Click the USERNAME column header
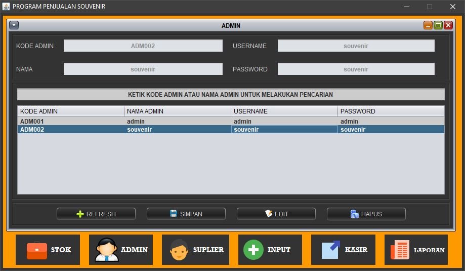The height and width of the screenshot is (271, 465). [x=284, y=111]
